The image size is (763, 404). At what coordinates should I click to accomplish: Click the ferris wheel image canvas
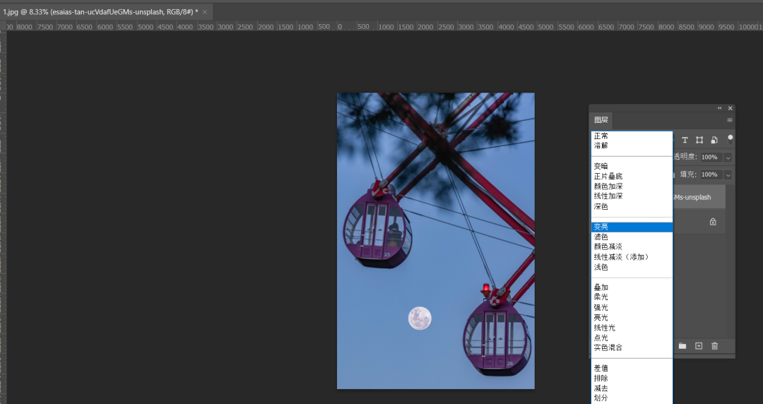point(435,241)
